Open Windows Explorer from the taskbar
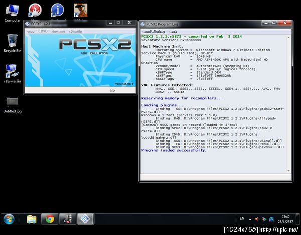The image size is (301, 235). pos(32,219)
